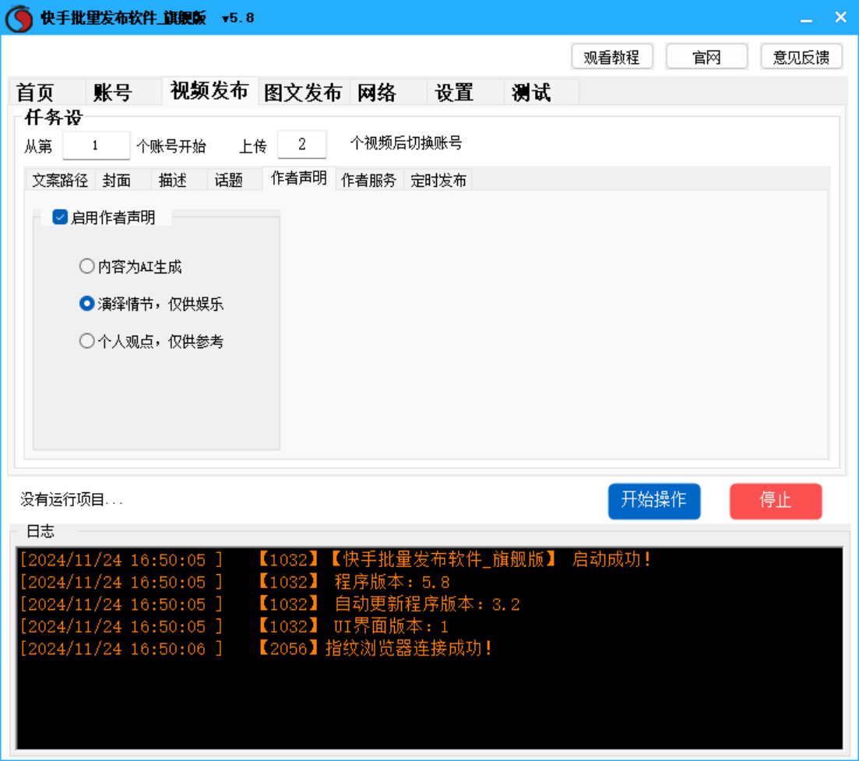
Task: Open the 图文发布 tab
Action: click(303, 92)
